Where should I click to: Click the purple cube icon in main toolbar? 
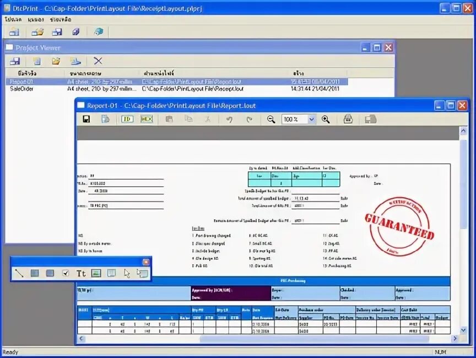(76, 32)
